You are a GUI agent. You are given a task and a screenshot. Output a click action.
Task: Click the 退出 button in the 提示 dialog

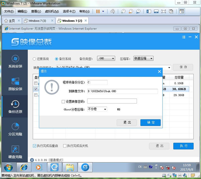point(127,122)
